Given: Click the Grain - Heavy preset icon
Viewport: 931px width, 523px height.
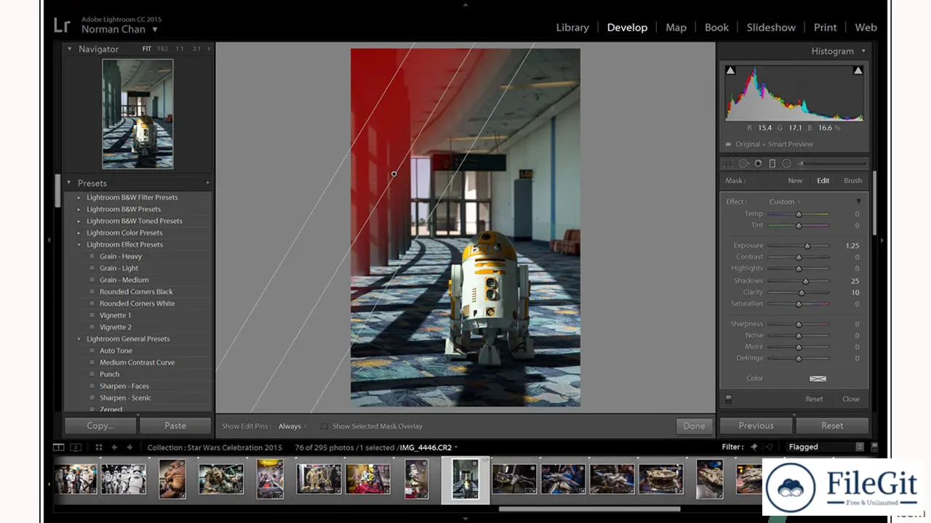Looking at the screenshot, I should click(x=92, y=256).
